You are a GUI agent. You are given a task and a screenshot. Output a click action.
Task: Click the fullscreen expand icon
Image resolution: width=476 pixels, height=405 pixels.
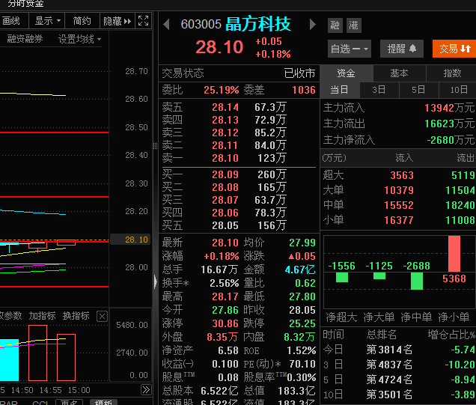point(143,21)
